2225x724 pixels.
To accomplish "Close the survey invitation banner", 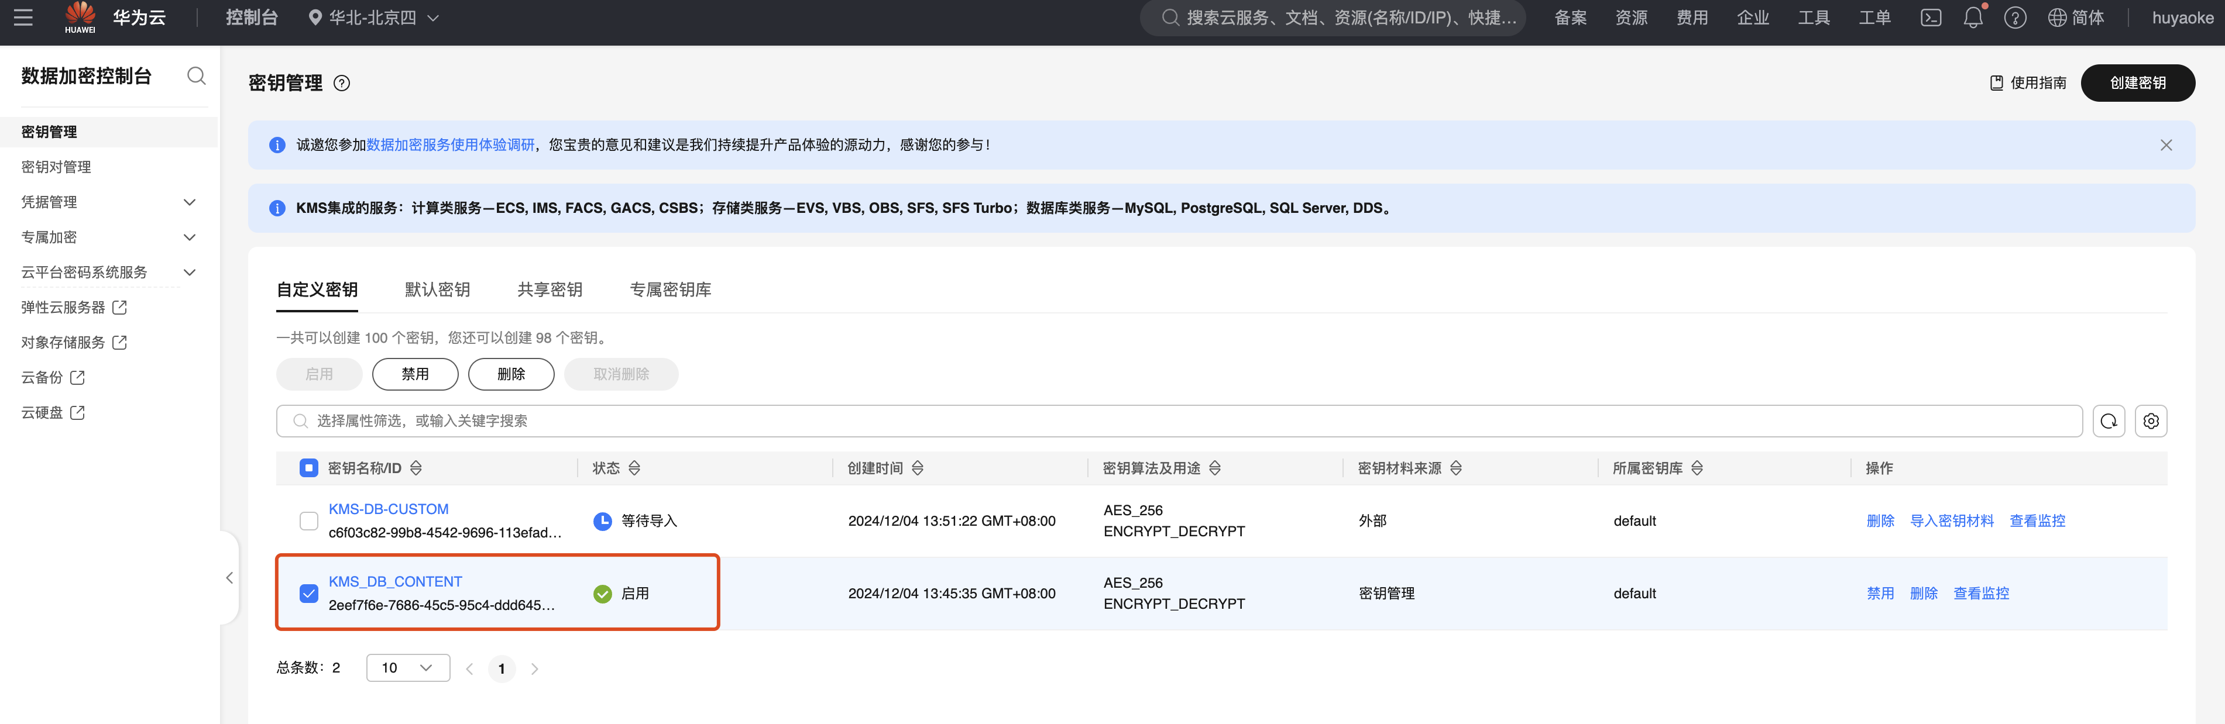I will 2166,145.
